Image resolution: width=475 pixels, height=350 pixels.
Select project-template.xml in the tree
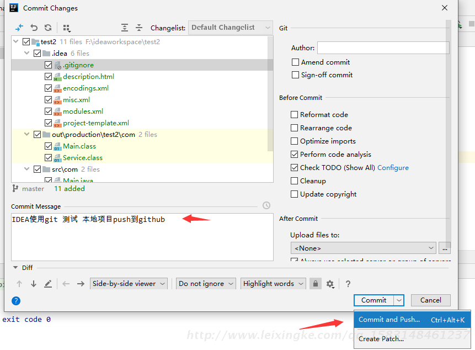pos(96,123)
